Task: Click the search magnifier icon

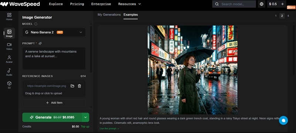Action: [x=217, y=4]
